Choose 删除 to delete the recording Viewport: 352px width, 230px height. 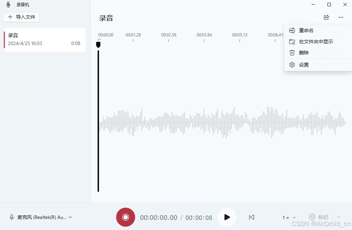click(x=304, y=53)
